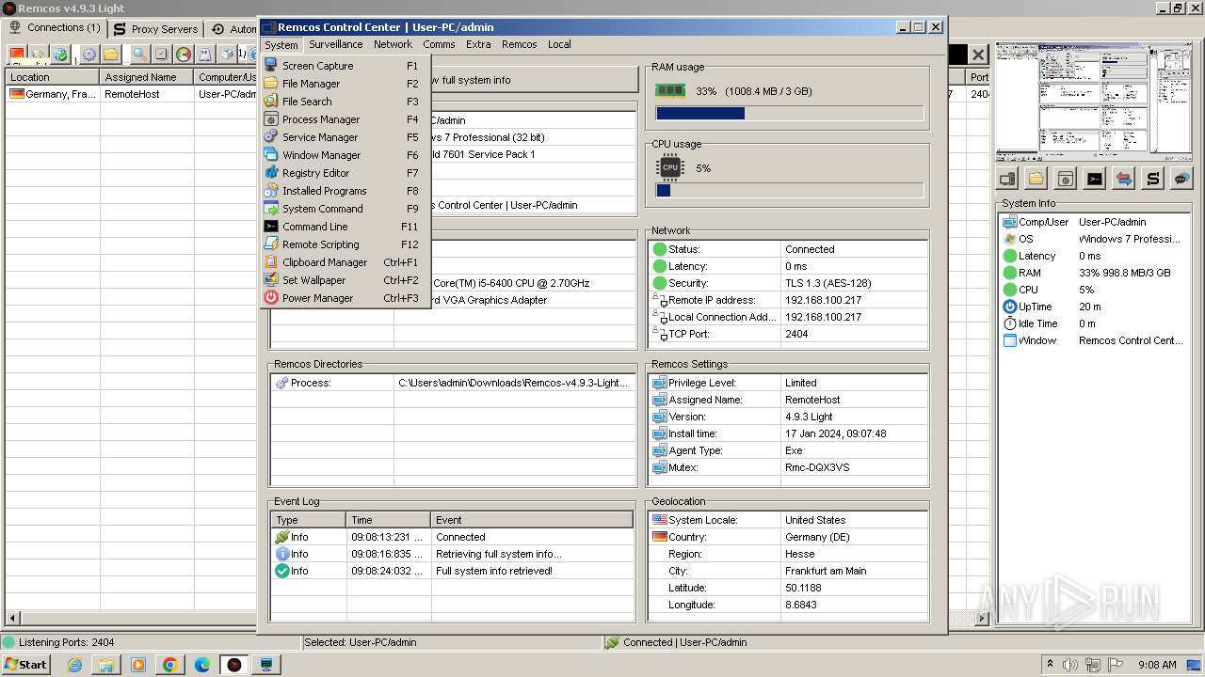Click the gear with green checkmark icon
Viewport: 1205px width, 677px height.
coord(60,55)
